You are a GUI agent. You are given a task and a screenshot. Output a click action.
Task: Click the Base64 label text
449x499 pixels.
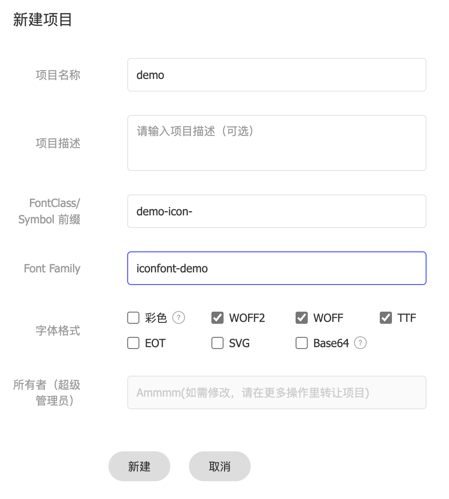click(331, 343)
